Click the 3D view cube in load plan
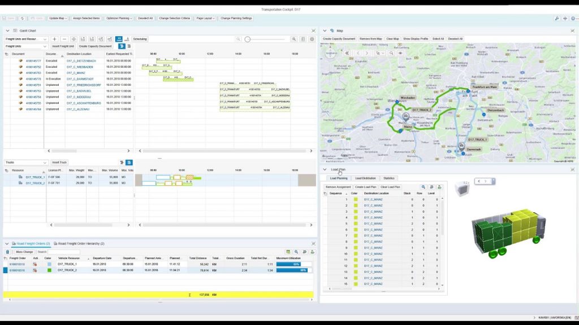 point(462,191)
